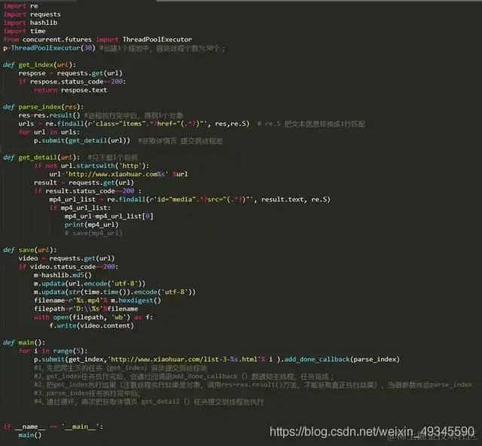Click the 'filename=r'%s.mp4'' assignment line
482x446 pixels.
point(97,300)
